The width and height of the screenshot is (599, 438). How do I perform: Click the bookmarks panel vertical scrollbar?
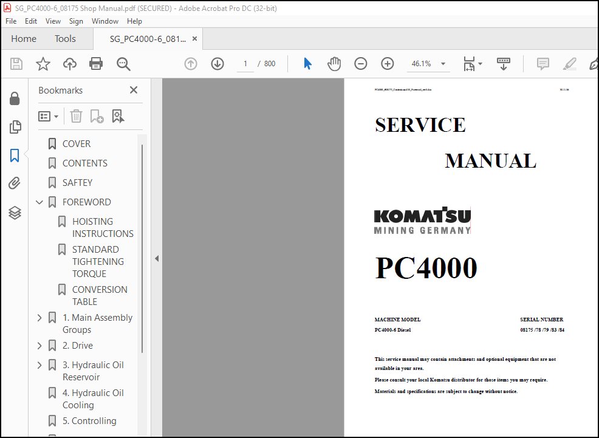(142, 248)
